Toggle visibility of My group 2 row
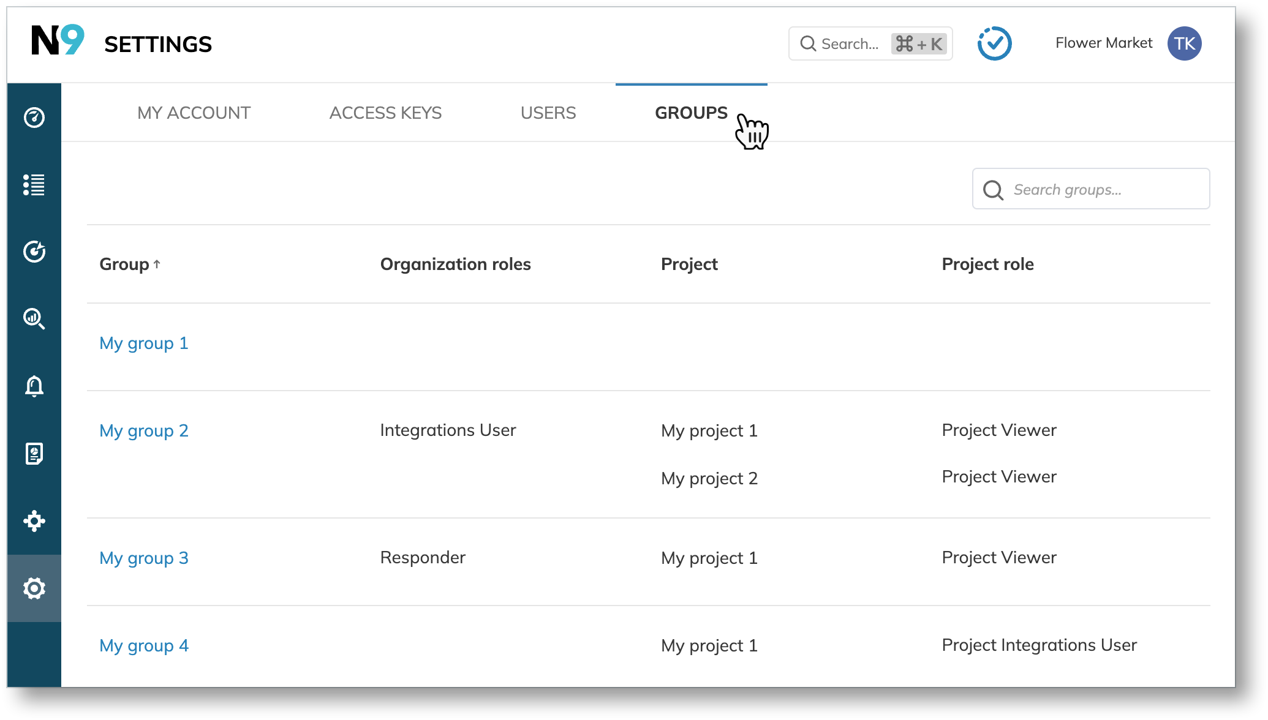Viewport: 1268px width, 720px height. 144,430
